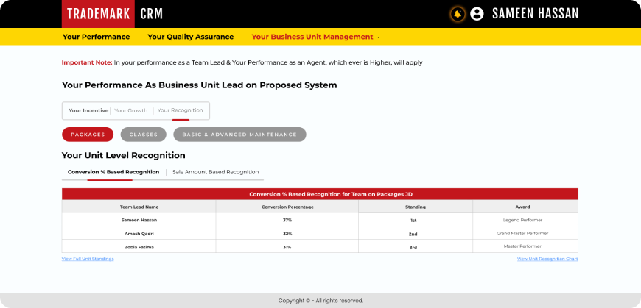Select the Your Recognition tab
The height and width of the screenshot is (308, 641).
point(181,110)
